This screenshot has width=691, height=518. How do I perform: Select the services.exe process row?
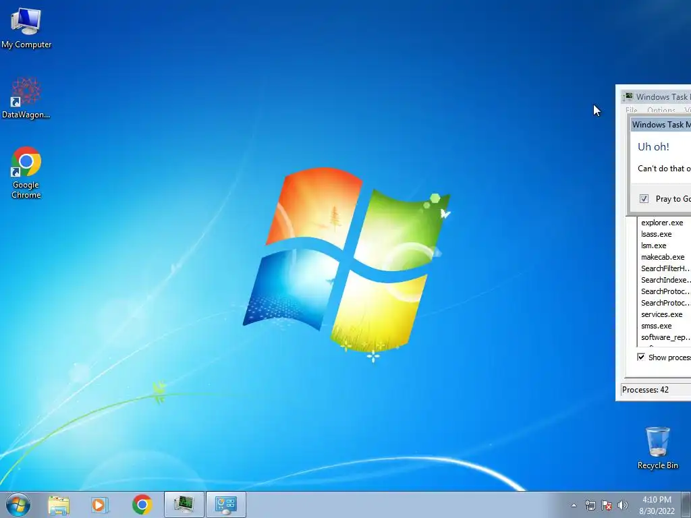click(665, 314)
